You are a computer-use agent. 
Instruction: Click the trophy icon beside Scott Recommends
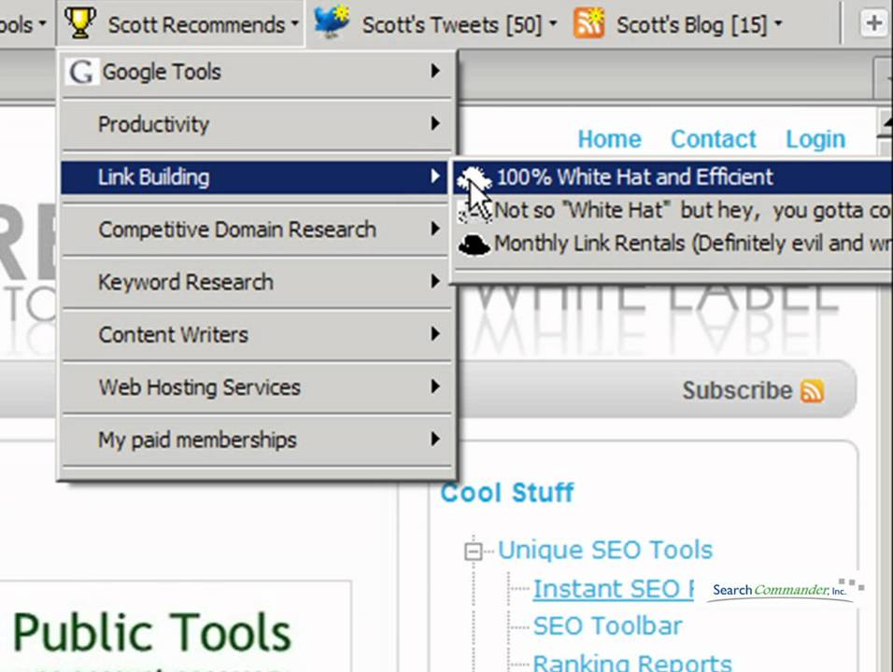coord(80,22)
